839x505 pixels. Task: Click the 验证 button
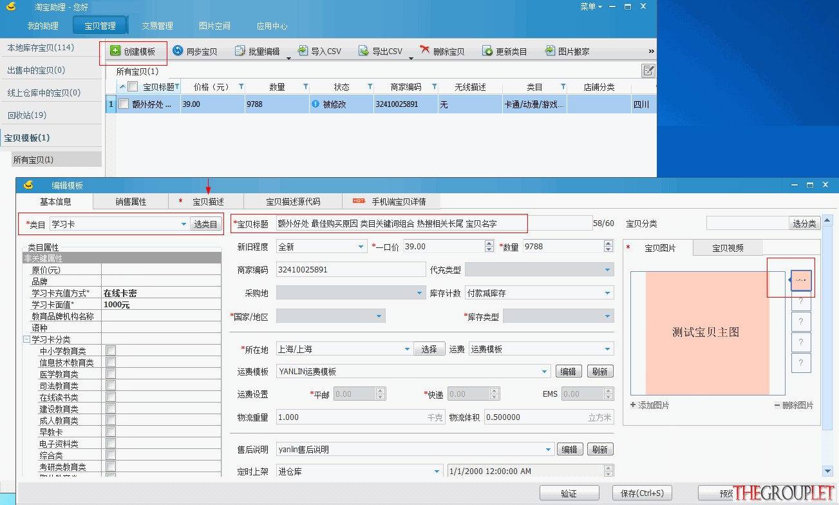[569, 493]
